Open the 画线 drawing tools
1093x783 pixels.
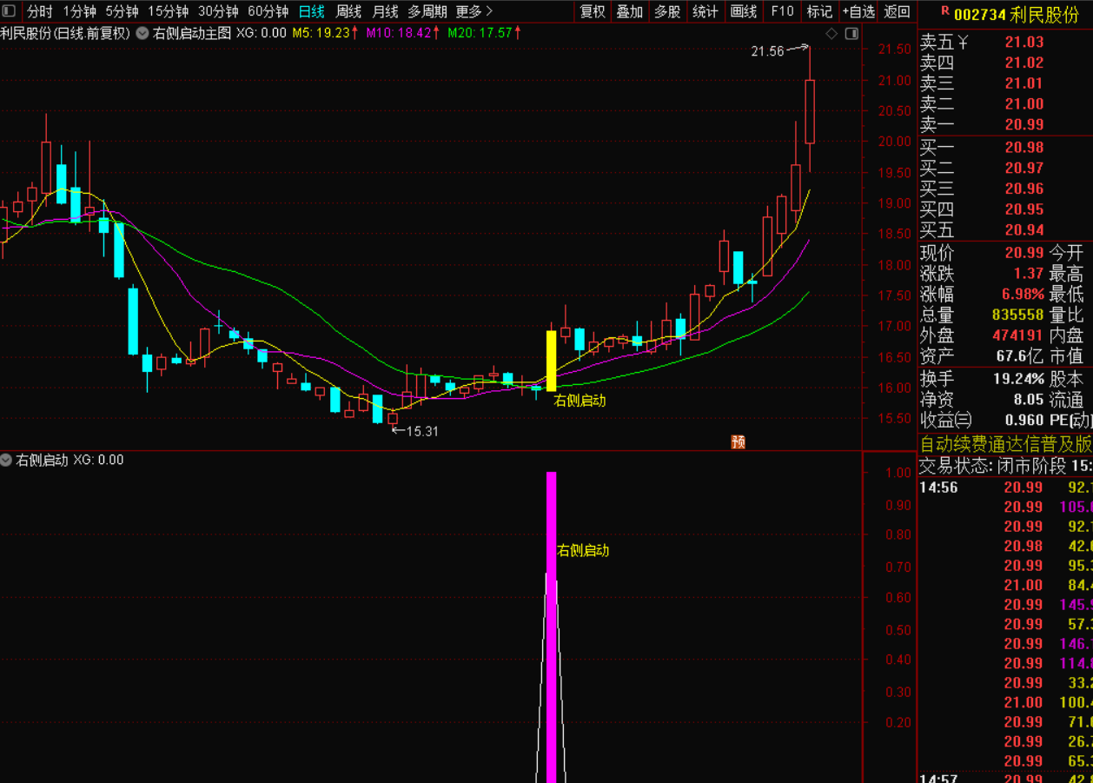(744, 11)
